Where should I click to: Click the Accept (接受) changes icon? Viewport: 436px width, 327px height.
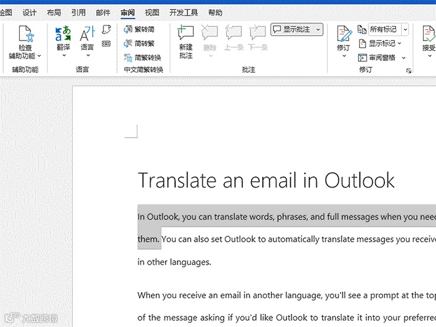(429, 34)
